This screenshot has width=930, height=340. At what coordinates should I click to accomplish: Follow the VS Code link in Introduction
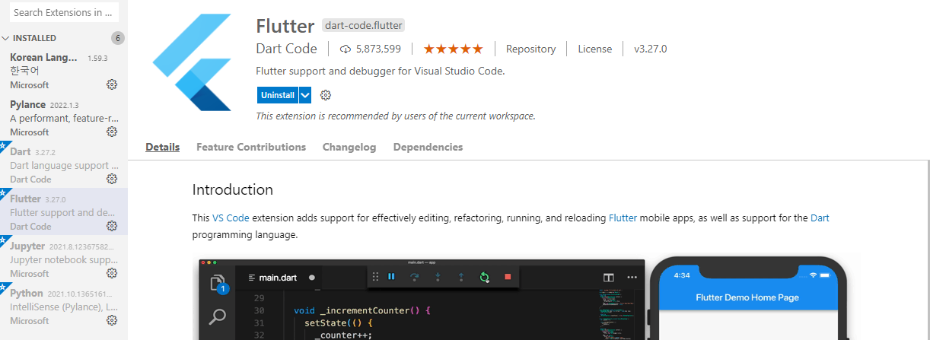click(x=231, y=218)
